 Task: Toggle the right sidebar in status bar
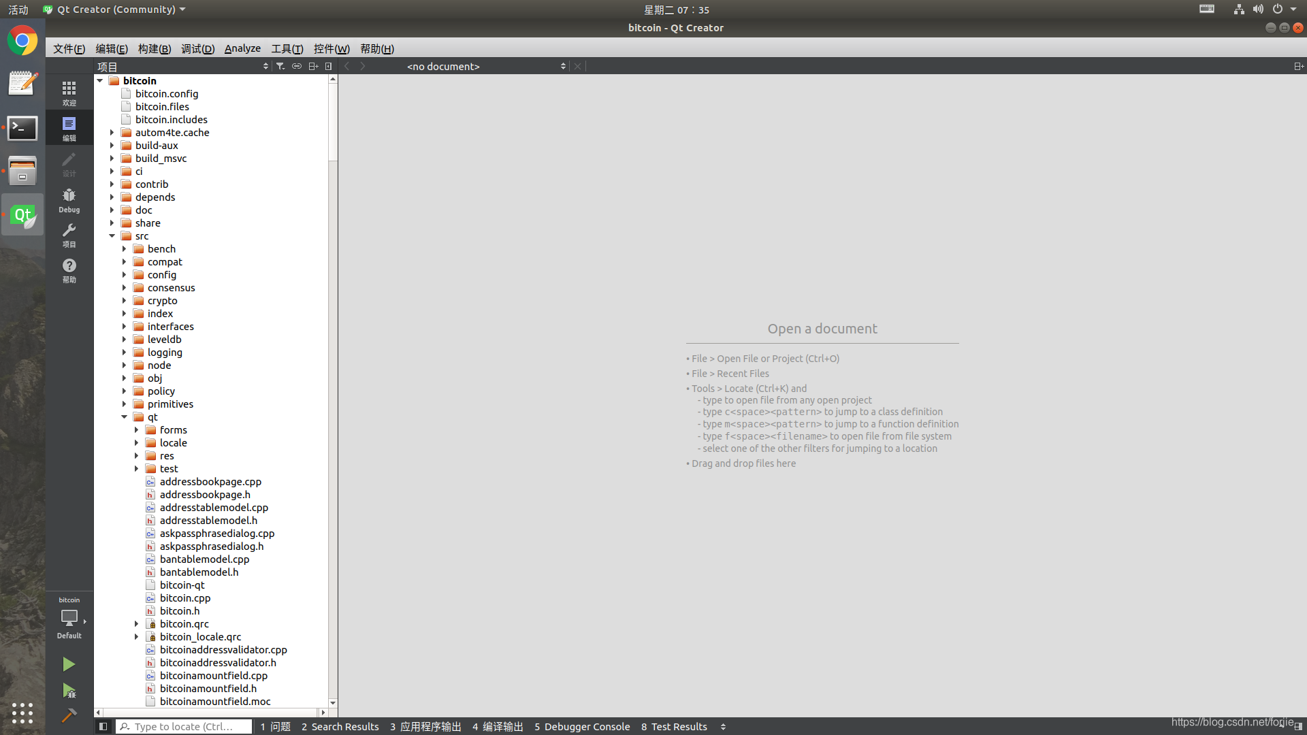point(1298,726)
